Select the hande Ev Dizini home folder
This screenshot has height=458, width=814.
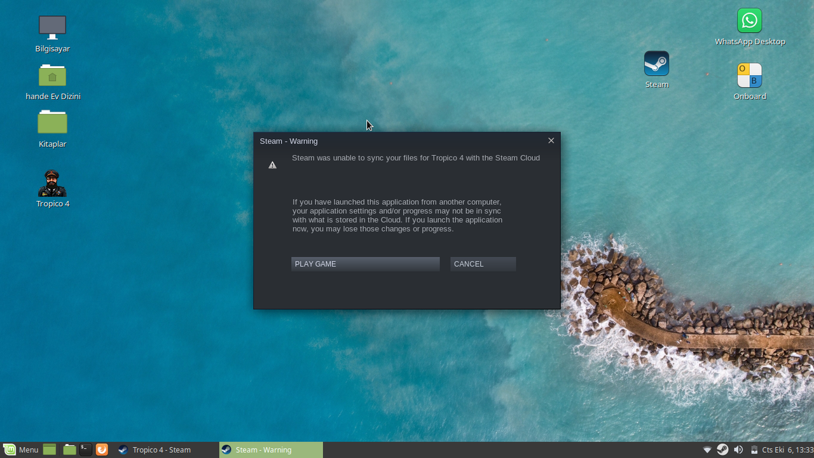click(x=53, y=82)
